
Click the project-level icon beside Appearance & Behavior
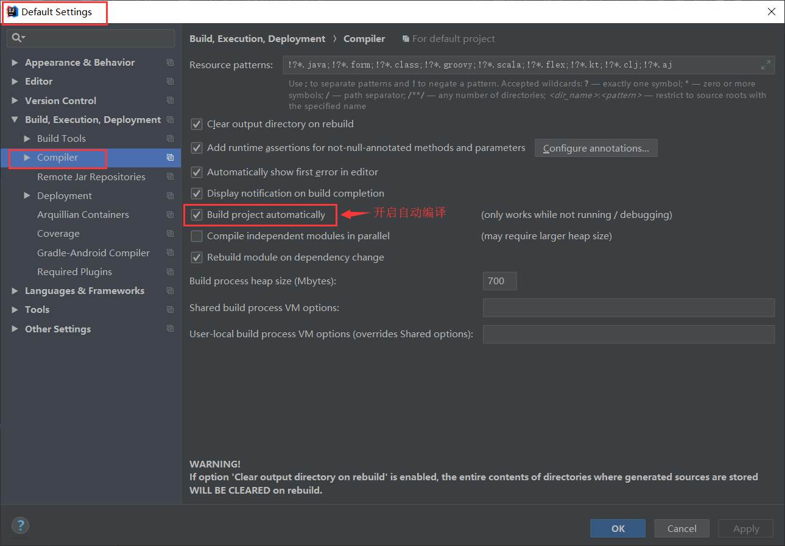(x=170, y=63)
